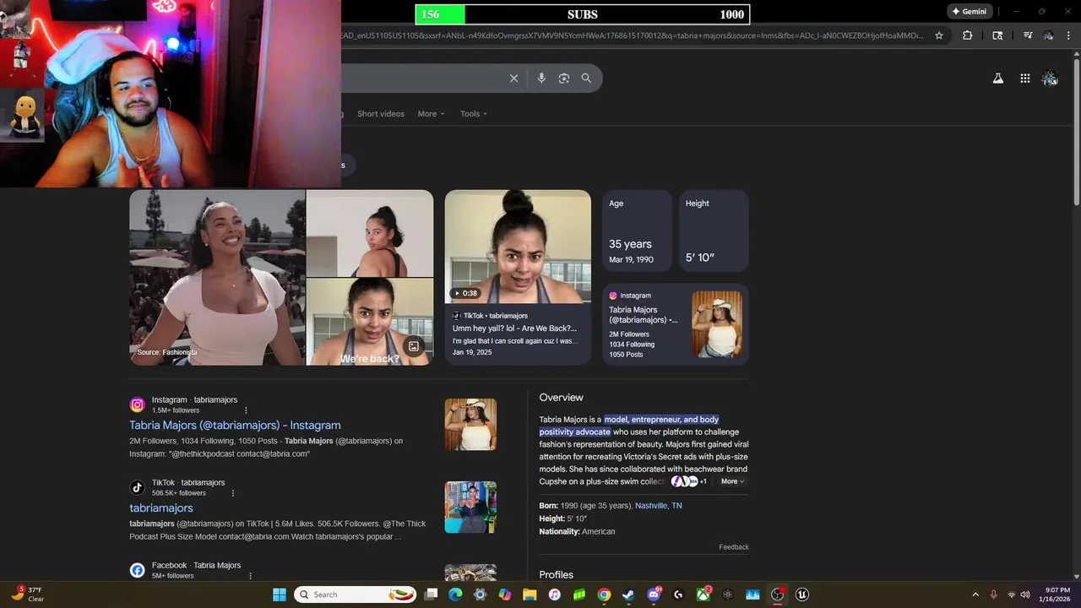
Task: Expand the Tools dropdown
Action: pyautogui.click(x=474, y=114)
